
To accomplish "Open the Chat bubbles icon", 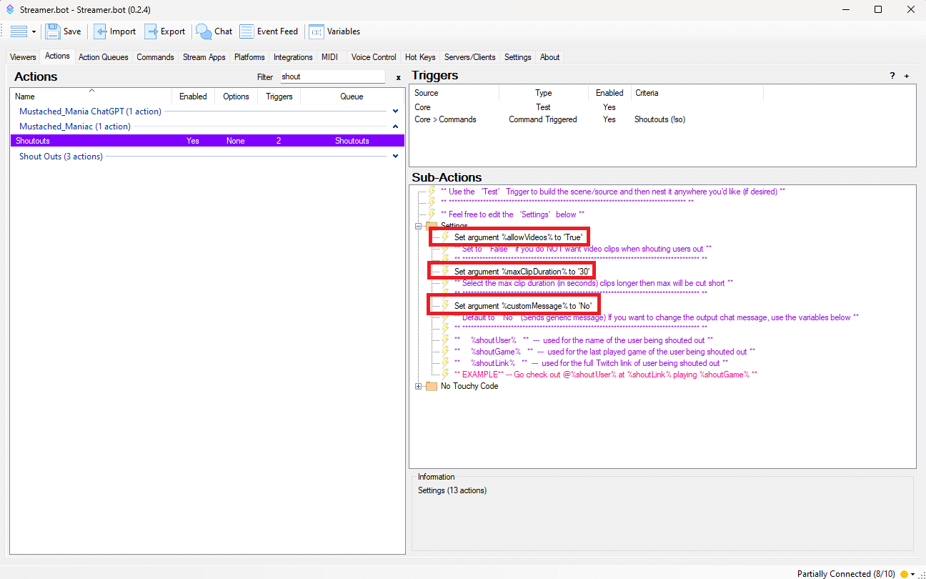I will (x=204, y=31).
